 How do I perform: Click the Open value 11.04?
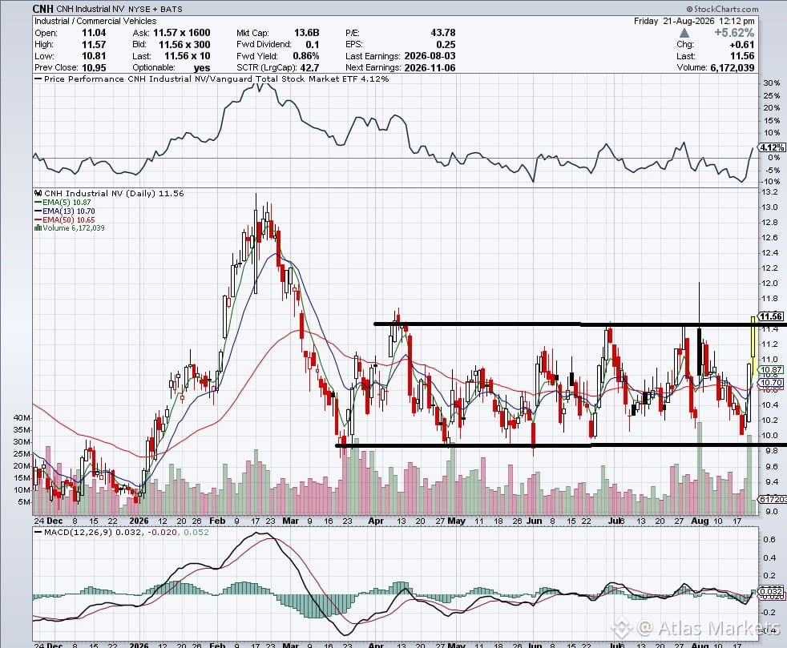pos(94,33)
